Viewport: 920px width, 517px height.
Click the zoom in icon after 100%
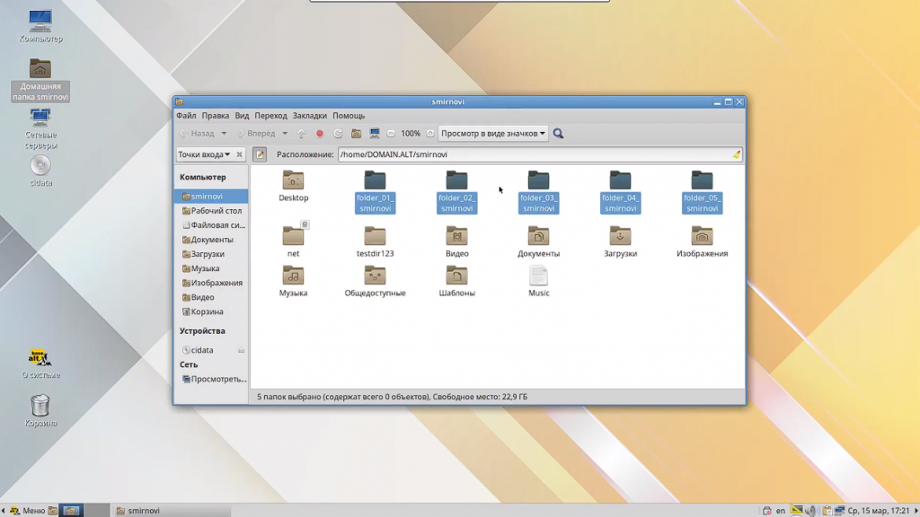pyautogui.click(x=430, y=134)
